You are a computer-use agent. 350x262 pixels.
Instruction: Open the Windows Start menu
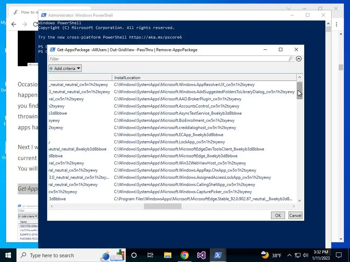tap(8, 255)
